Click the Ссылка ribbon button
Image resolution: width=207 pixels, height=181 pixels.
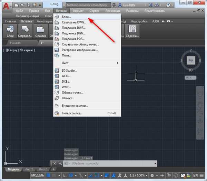click(40, 31)
